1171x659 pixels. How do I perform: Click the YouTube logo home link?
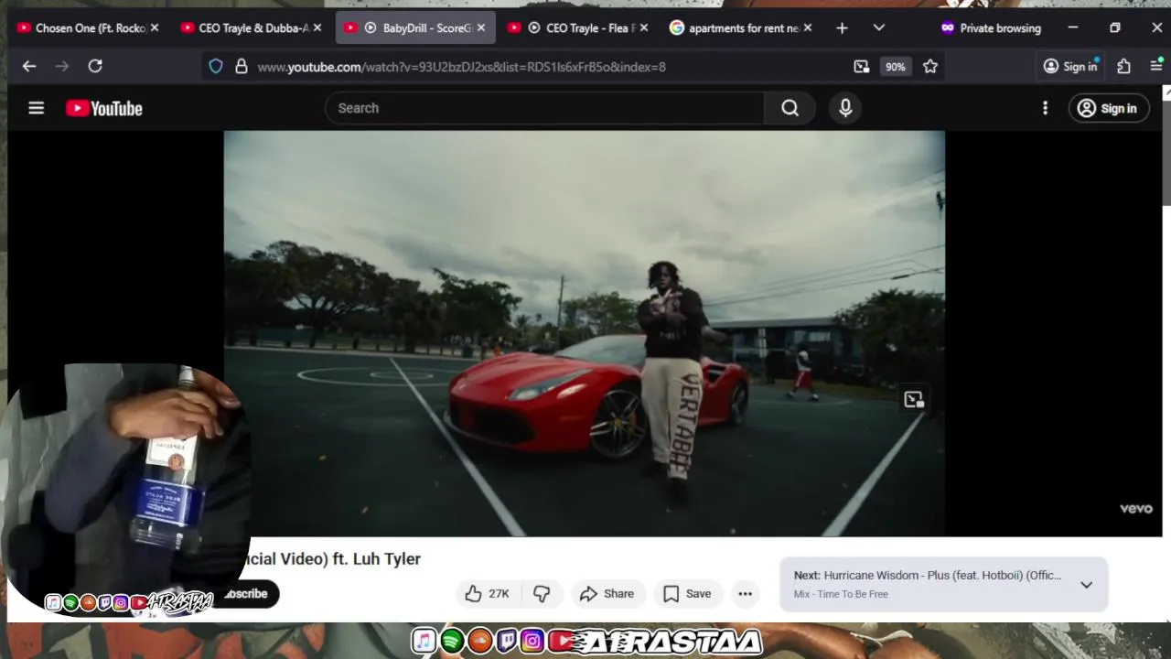tap(104, 108)
